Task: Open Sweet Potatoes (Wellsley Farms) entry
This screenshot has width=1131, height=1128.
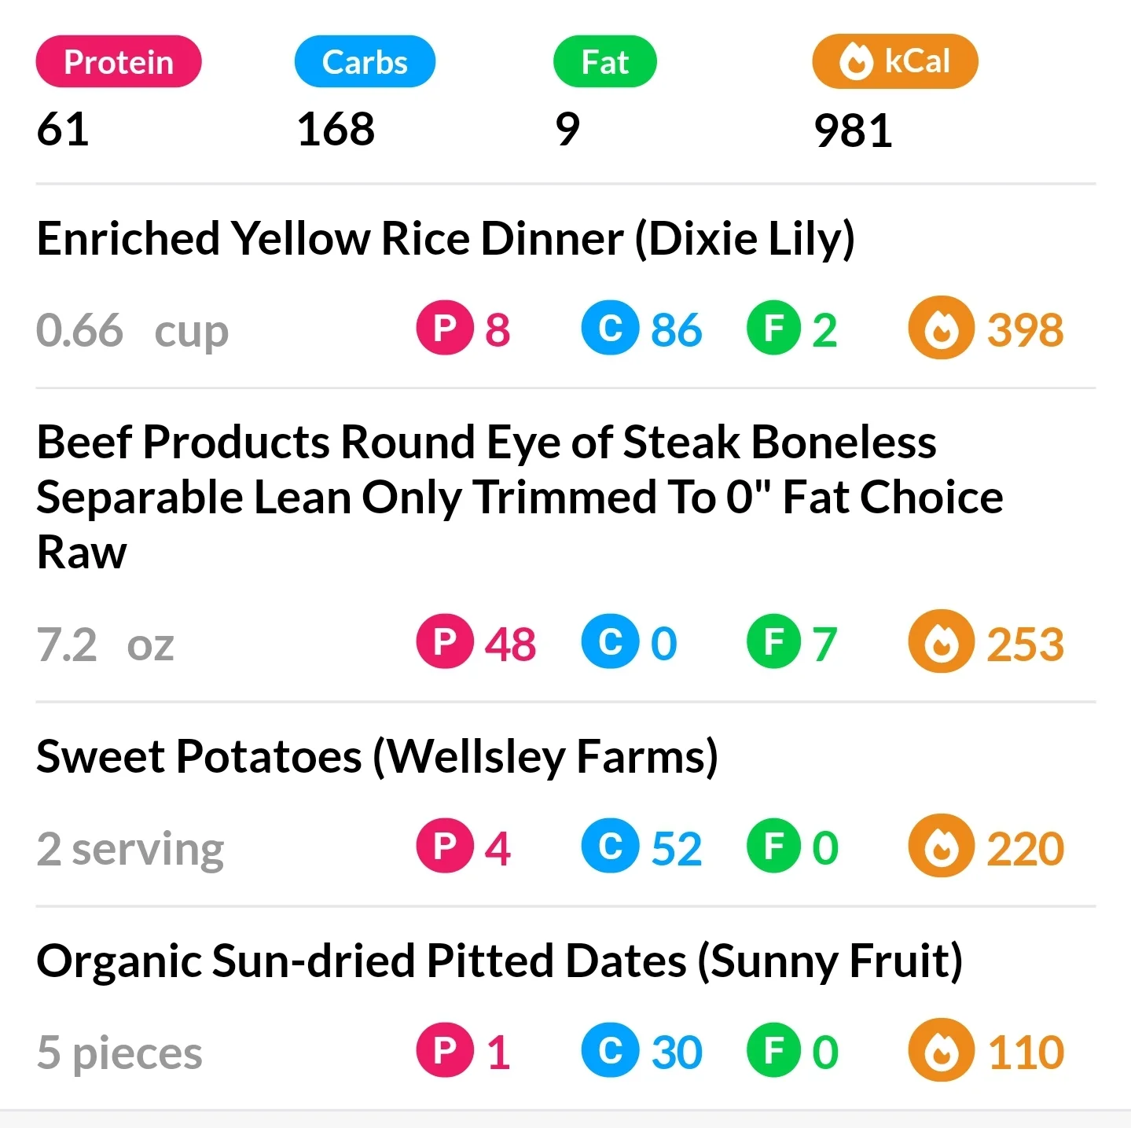Action: 377,756
